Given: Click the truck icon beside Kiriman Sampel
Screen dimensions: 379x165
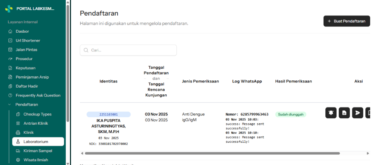Looking at the screenshot, I should (x=18, y=151).
